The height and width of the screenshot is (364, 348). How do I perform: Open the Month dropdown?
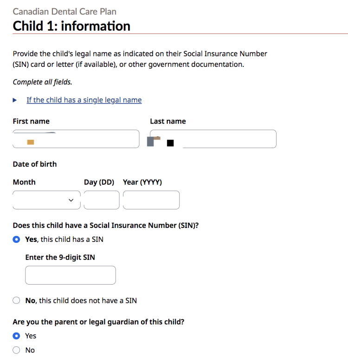(46, 200)
